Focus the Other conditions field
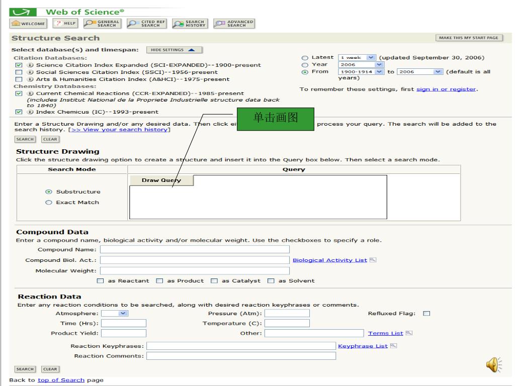515x386 pixels. (x=314, y=333)
